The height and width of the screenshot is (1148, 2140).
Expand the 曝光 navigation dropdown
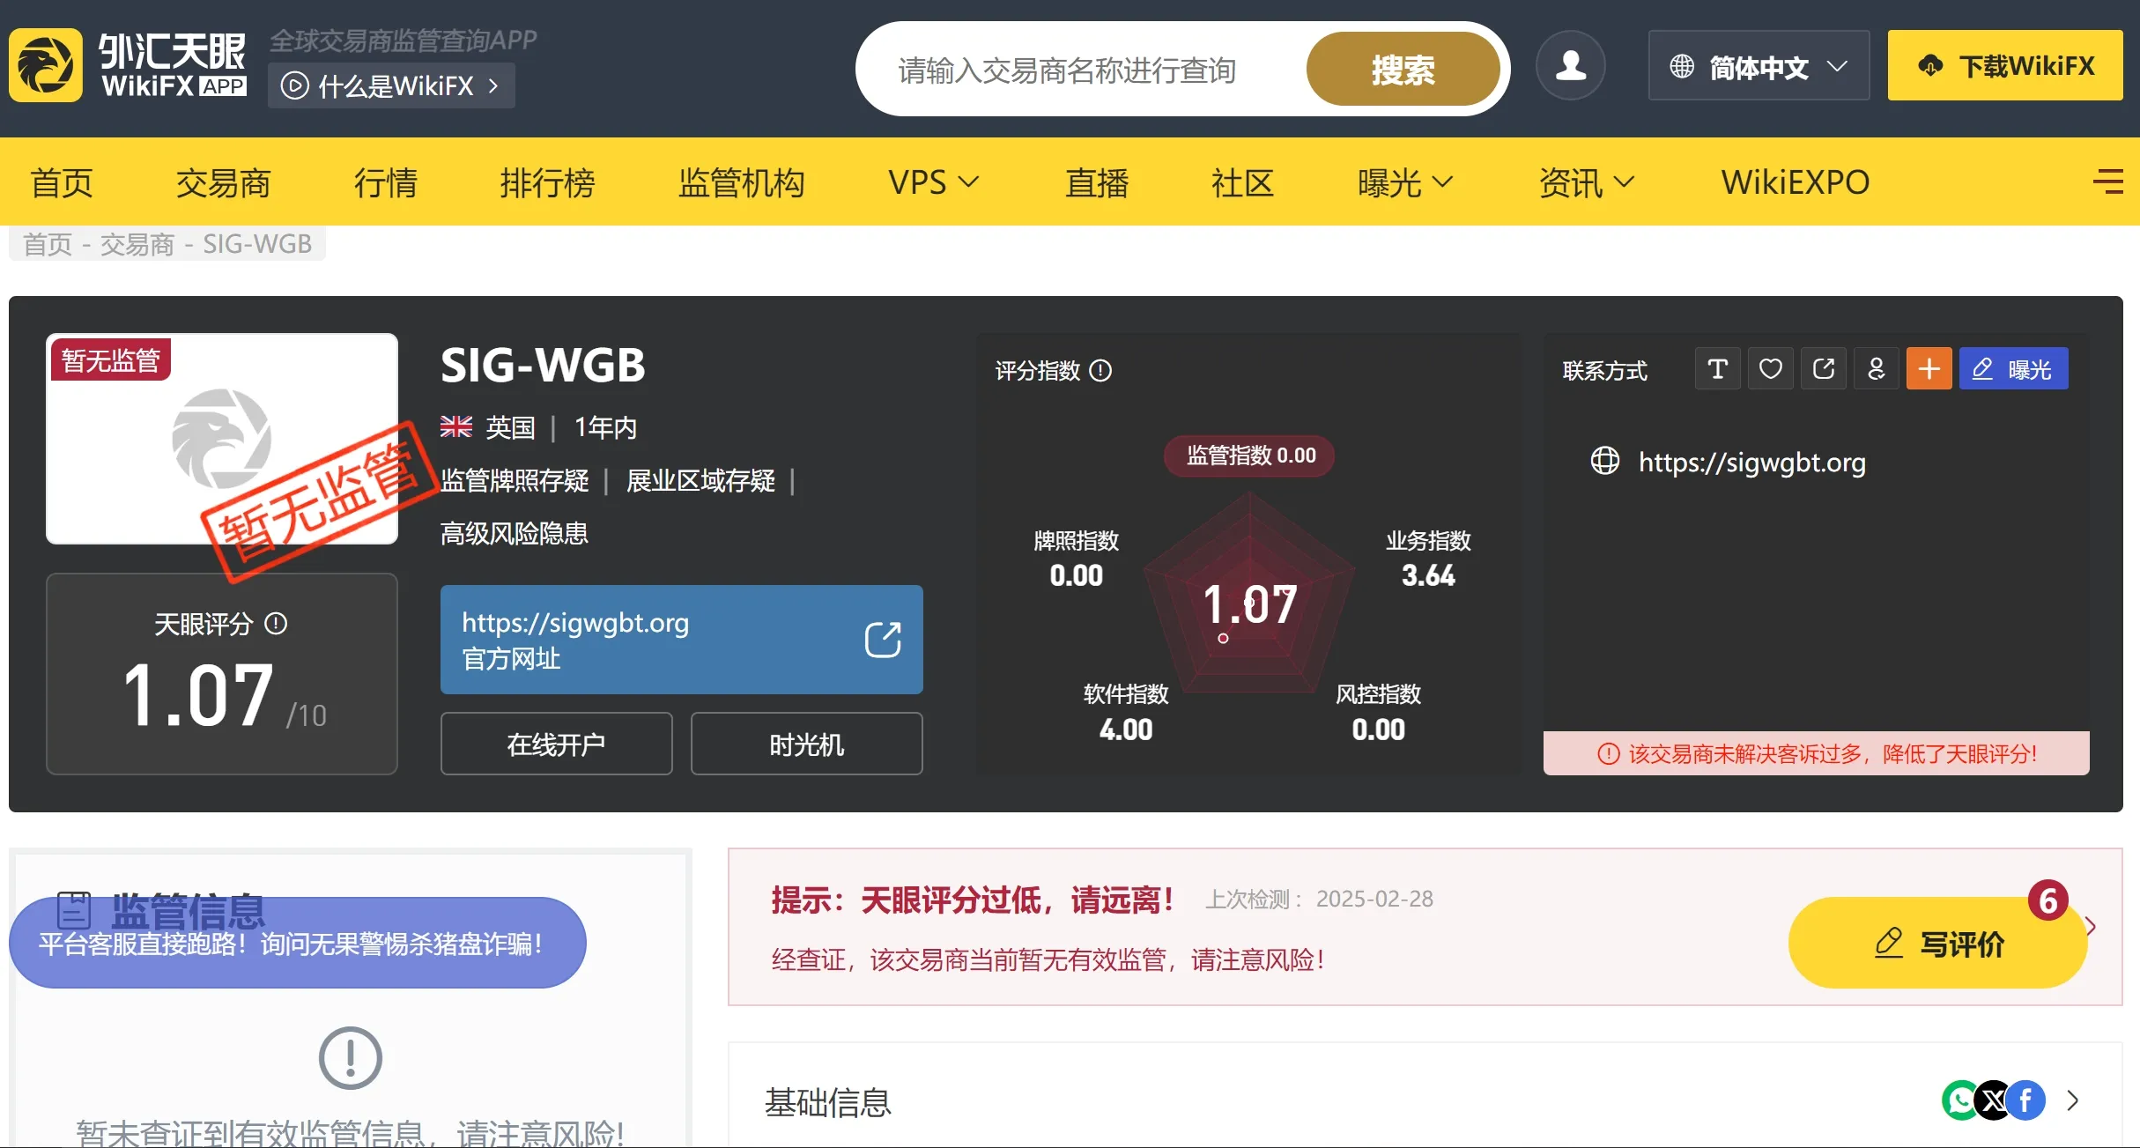tap(1404, 182)
